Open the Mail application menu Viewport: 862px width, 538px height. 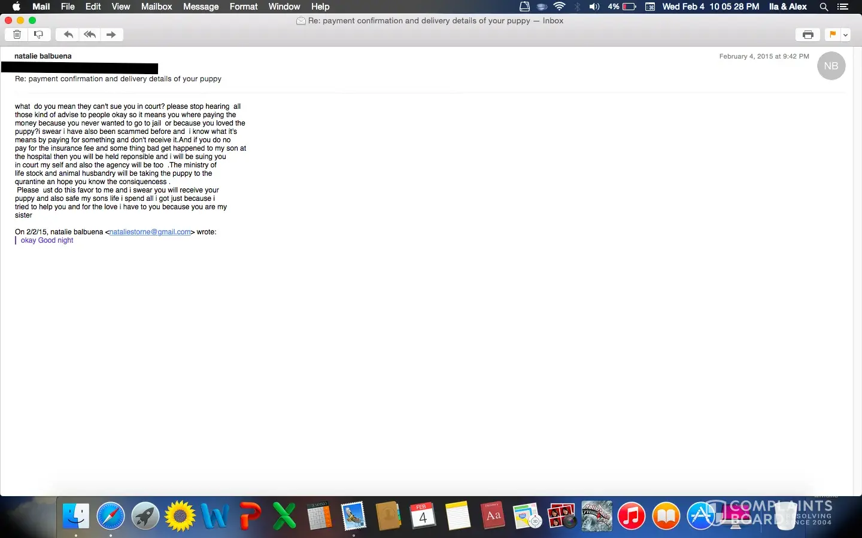click(x=41, y=7)
